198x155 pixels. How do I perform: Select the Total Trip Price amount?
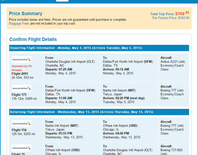pyautogui.click(x=182, y=14)
